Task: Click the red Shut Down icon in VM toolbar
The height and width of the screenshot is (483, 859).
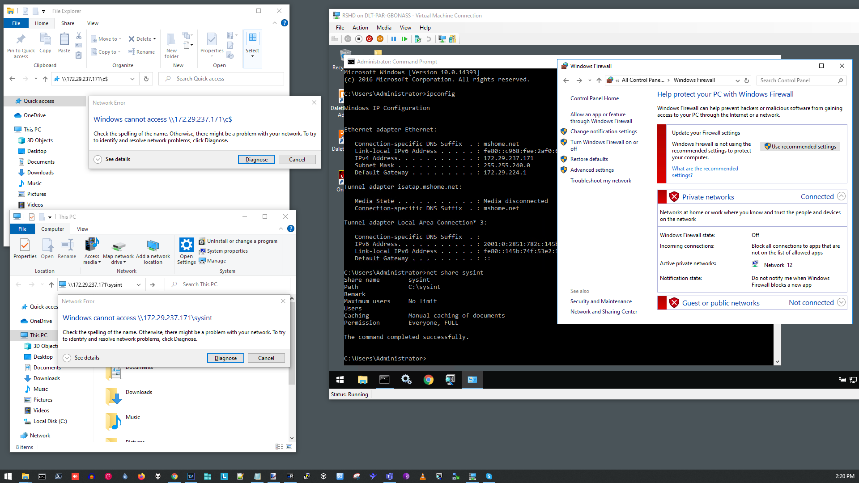Action: point(369,39)
